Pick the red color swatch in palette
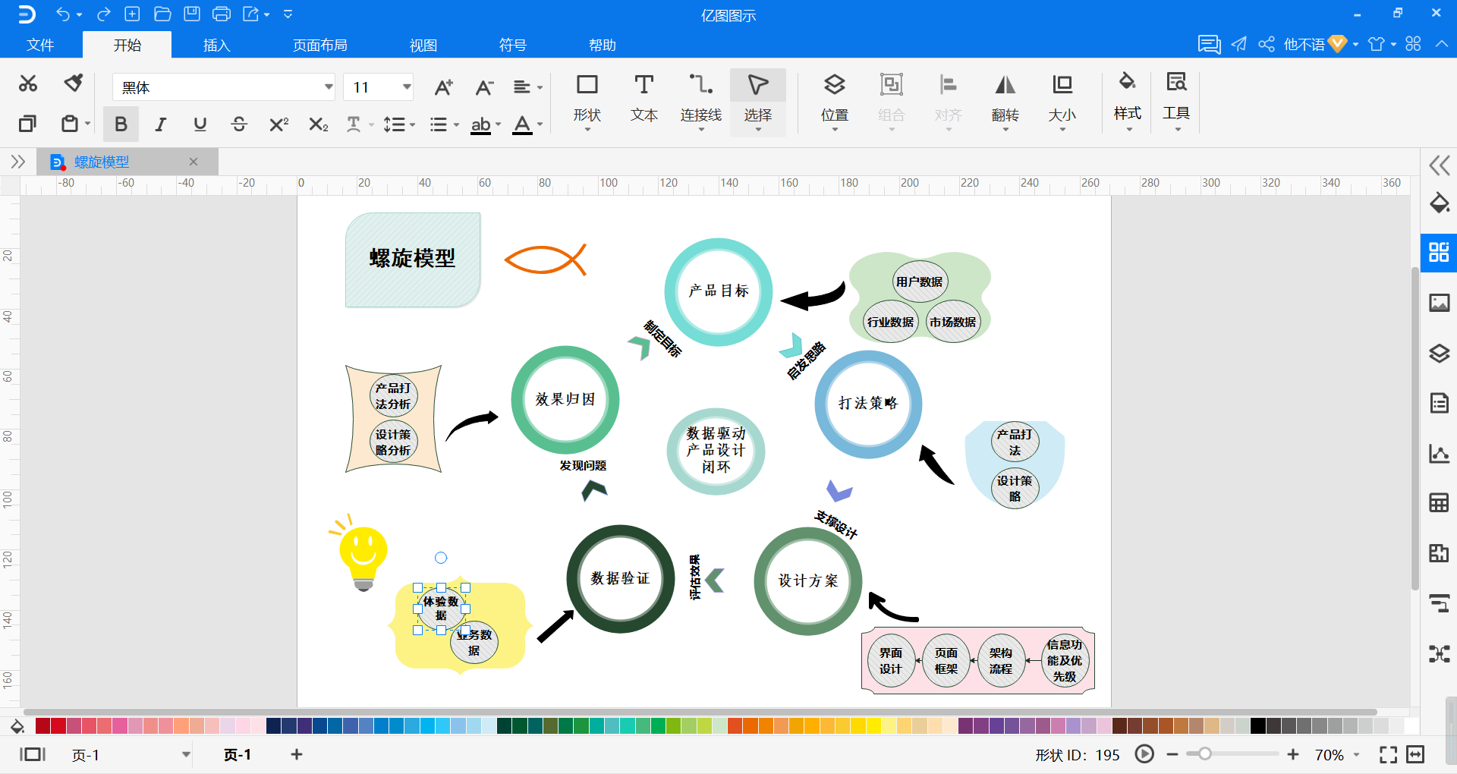The image size is (1457, 774). click(x=58, y=725)
